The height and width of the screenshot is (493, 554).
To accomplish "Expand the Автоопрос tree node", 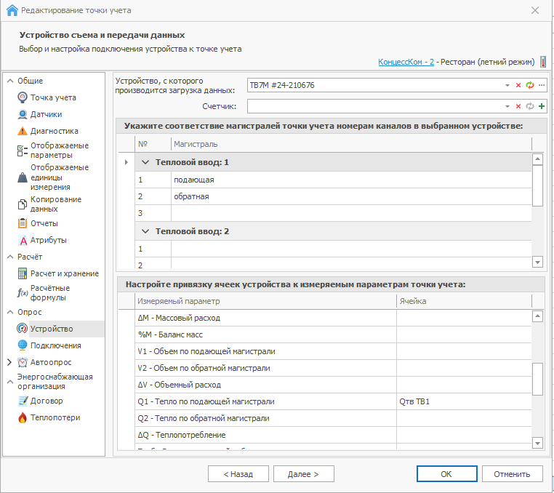I will 9,362.
